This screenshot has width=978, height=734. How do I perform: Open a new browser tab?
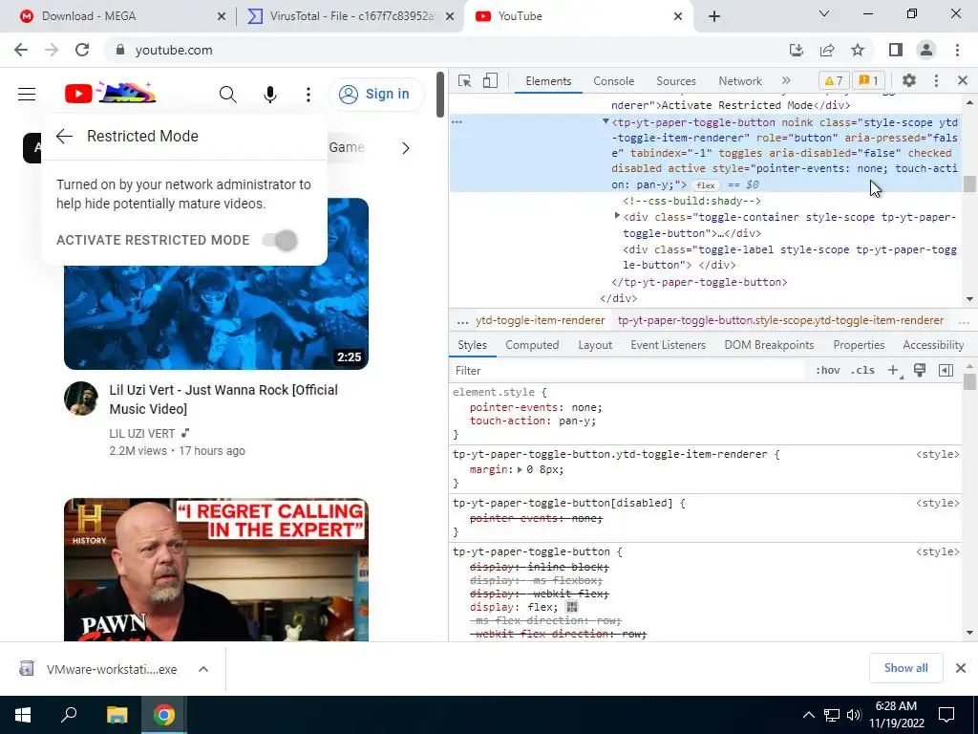pos(714,16)
